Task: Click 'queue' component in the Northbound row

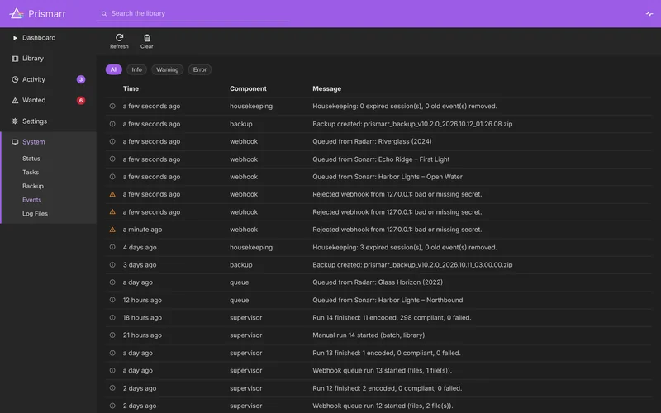Action: click(x=239, y=300)
